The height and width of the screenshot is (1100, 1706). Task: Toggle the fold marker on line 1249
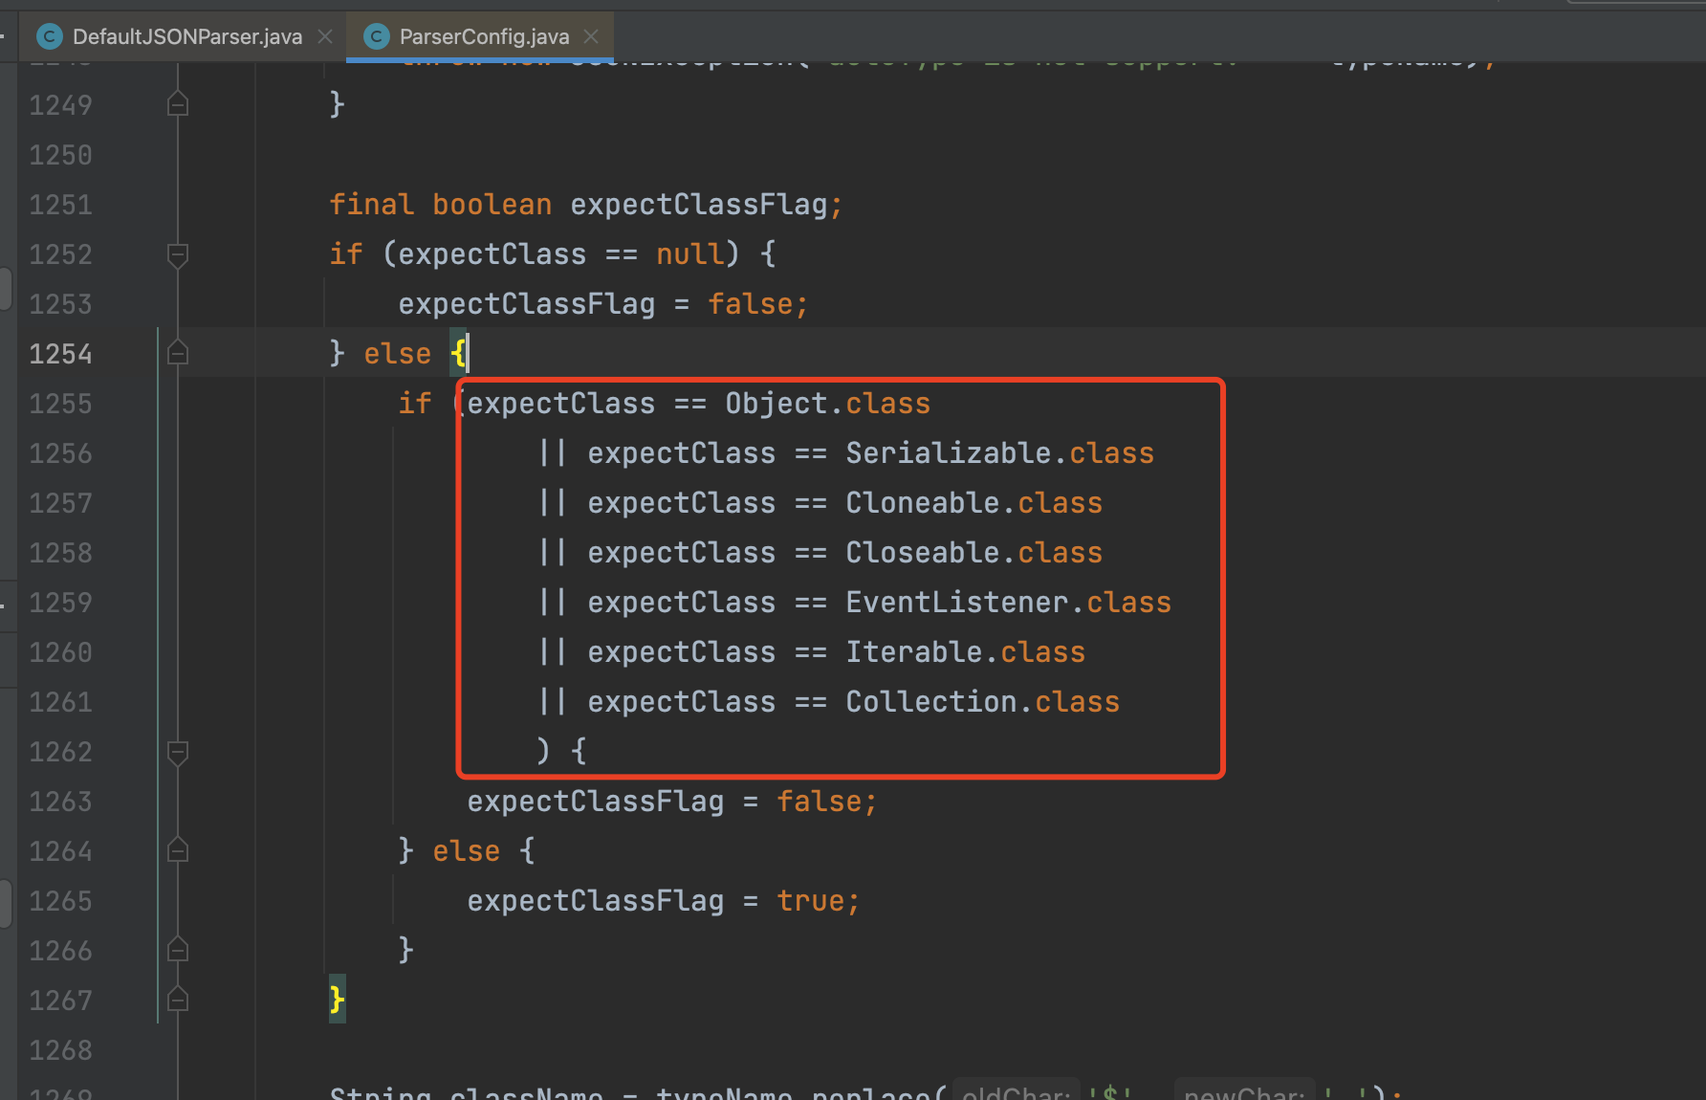pos(178,104)
